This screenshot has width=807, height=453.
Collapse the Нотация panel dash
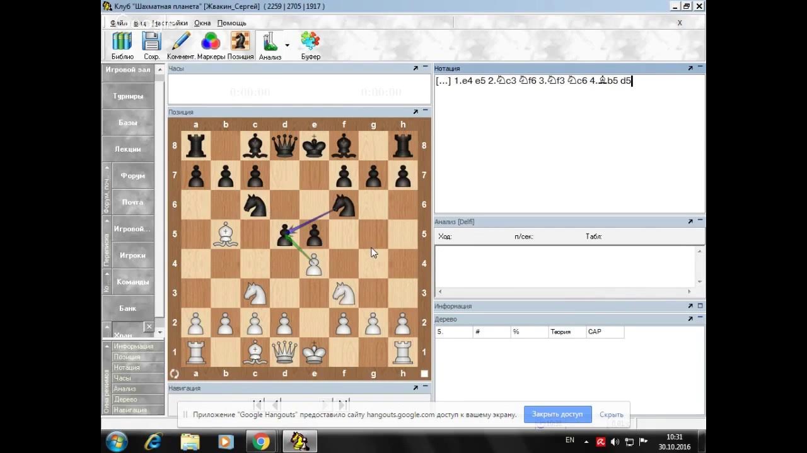click(x=700, y=67)
